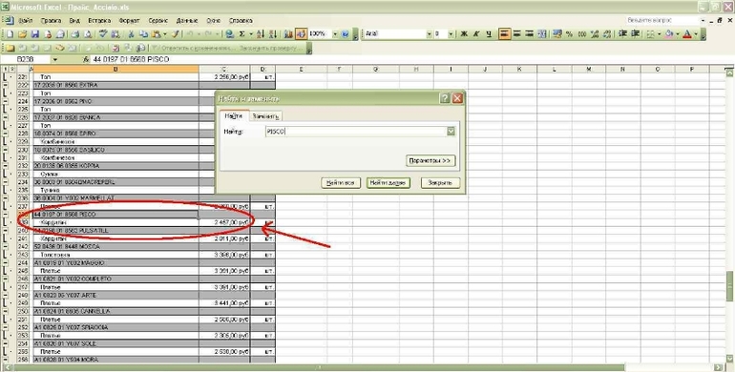This screenshot has width=735, height=372.
Task: Click the percent style icon
Action: click(569, 34)
